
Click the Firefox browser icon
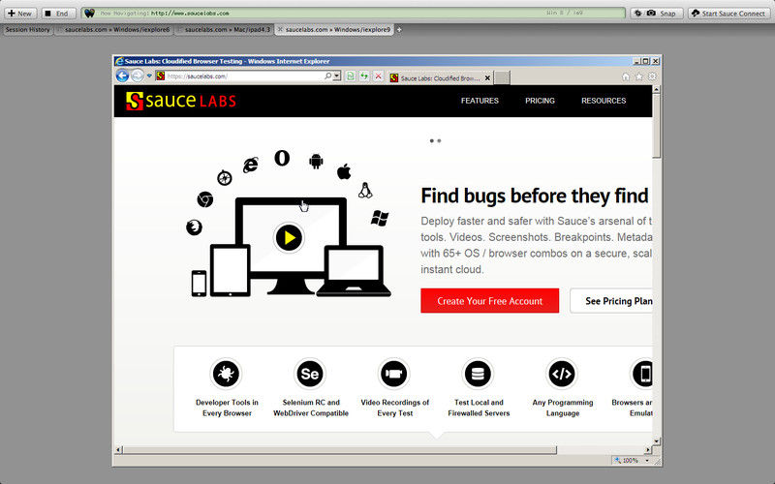(x=194, y=227)
